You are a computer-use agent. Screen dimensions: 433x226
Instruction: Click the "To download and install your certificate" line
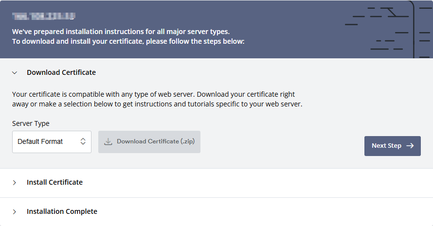coord(128,41)
